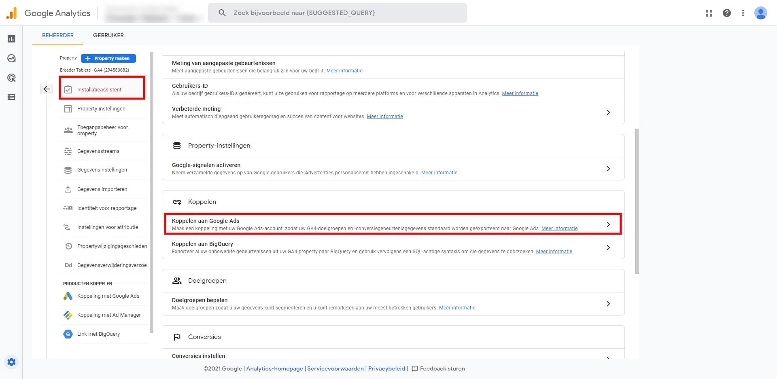Open Meer informatie link for Verbeterde meting
Image resolution: width=777 pixels, height=379 pixels.
click(x=385, y=116)
